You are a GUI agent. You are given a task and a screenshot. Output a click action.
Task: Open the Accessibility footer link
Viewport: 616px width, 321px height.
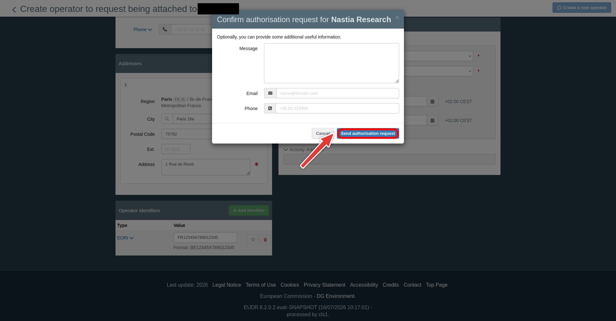click(364, 285)
